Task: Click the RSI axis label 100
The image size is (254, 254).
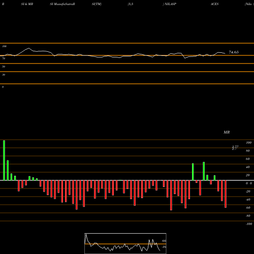Action: [x=4, y=46]
